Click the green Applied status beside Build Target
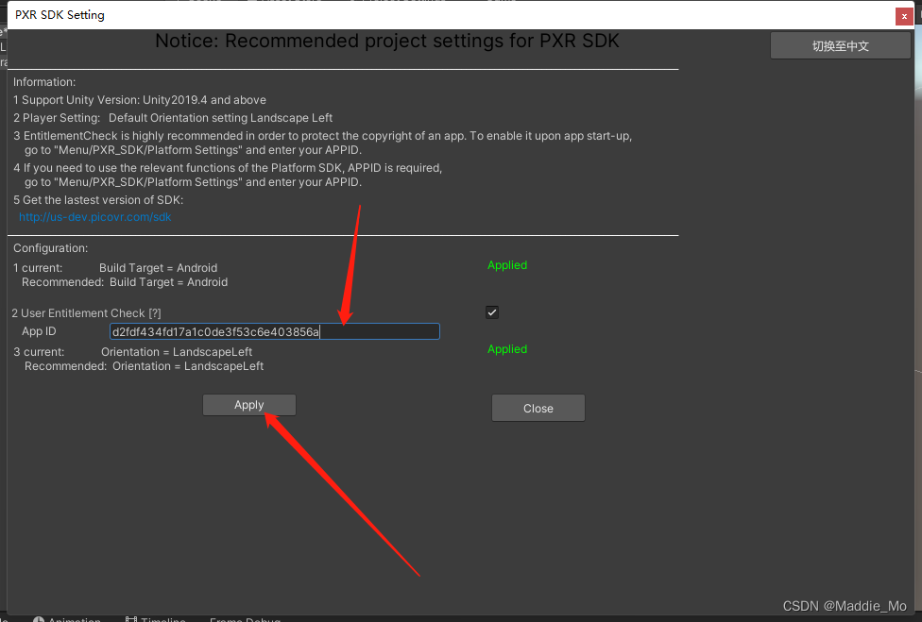The height and width of the screenshot is (622, 922). pyautogui.click(x=507, y=265)
